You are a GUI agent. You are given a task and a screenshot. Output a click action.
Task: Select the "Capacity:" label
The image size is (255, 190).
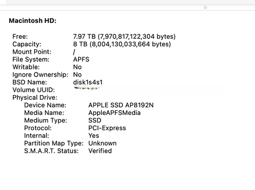[27, 44]
